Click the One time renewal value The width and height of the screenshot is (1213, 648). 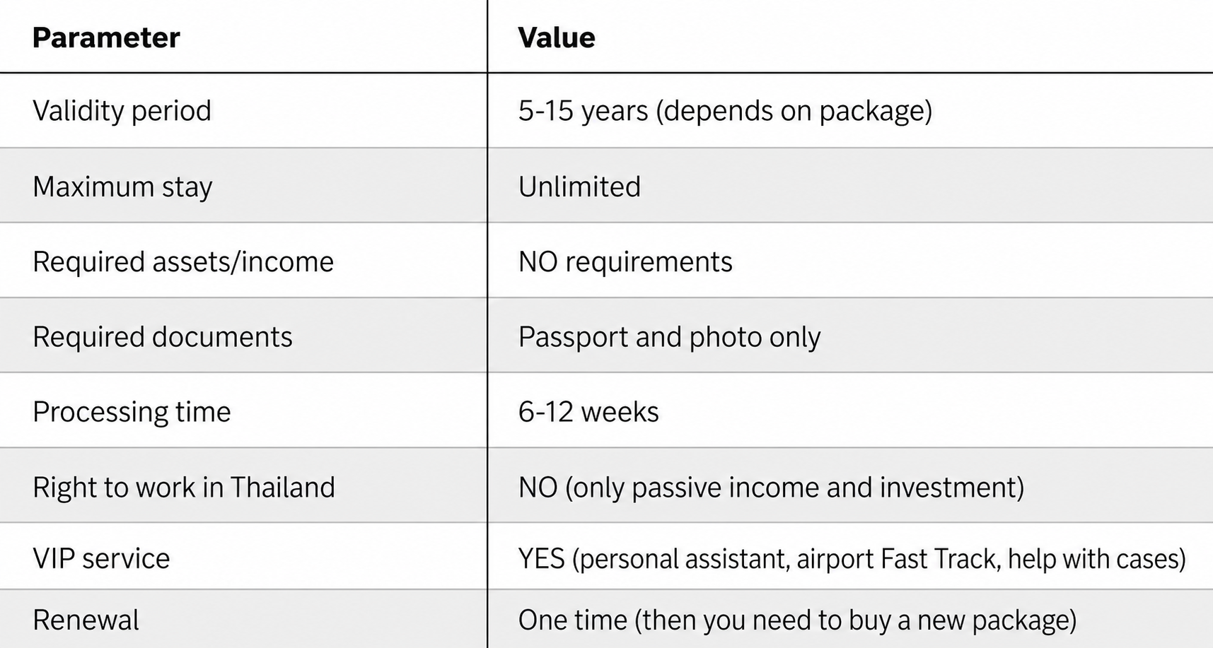coord(797,620)
